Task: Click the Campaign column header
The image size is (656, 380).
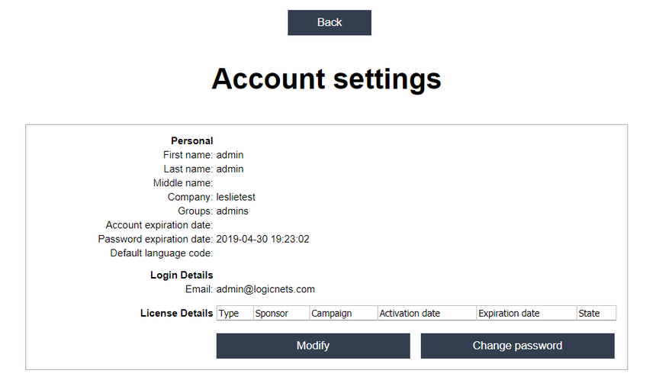Action: (x=343, y=313)
